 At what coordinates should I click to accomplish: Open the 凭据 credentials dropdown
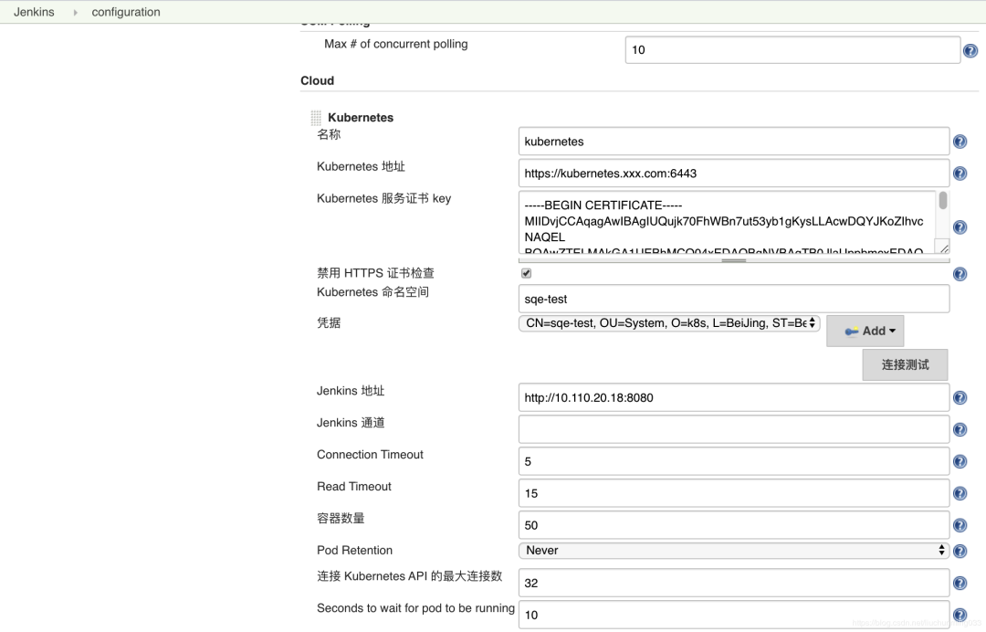point(669,323)
